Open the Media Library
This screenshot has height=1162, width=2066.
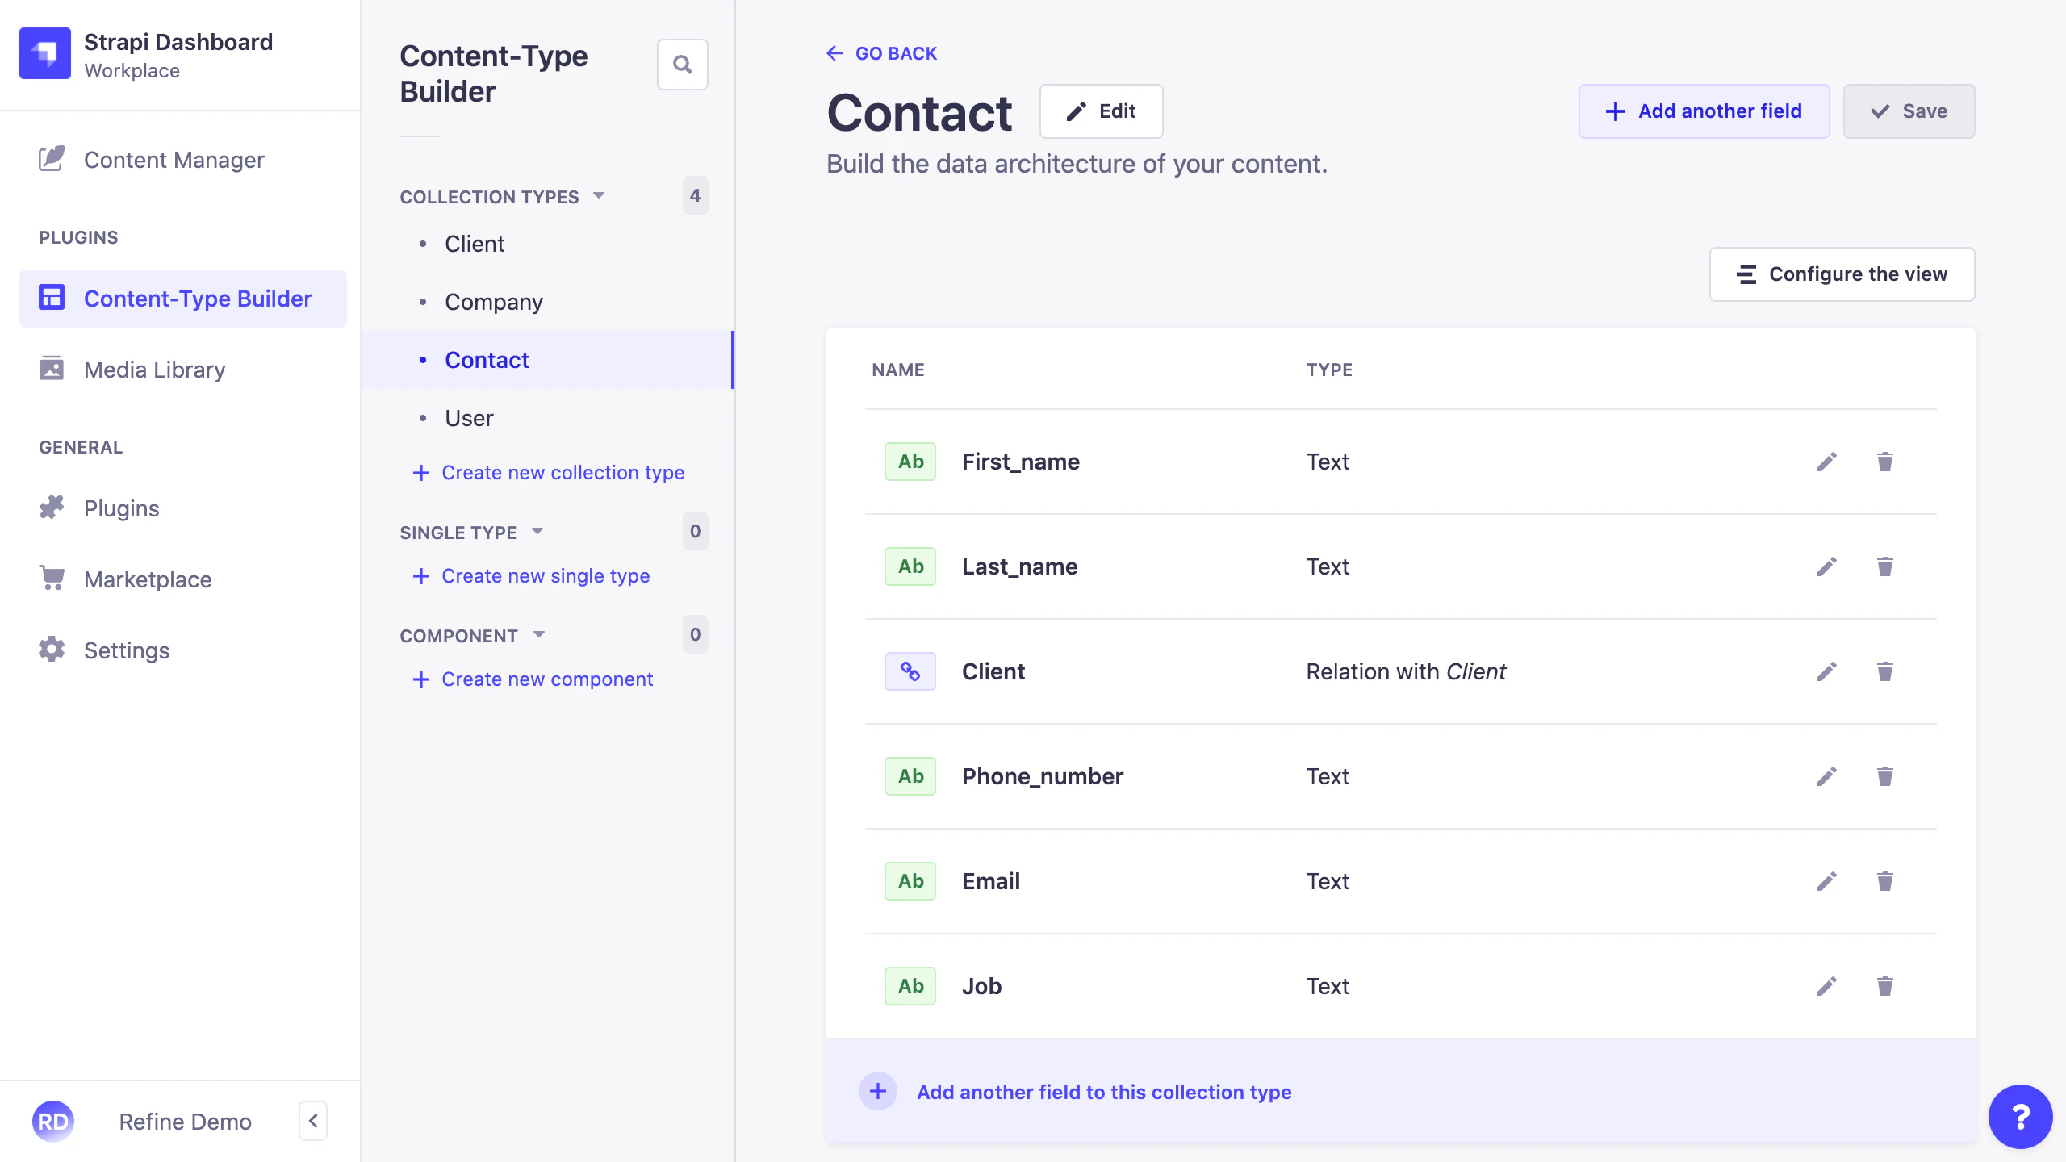click(153, 369)
